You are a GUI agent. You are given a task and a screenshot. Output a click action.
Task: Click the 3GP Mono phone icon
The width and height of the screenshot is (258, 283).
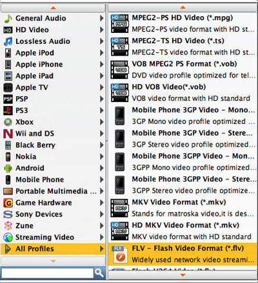[120, 116]
